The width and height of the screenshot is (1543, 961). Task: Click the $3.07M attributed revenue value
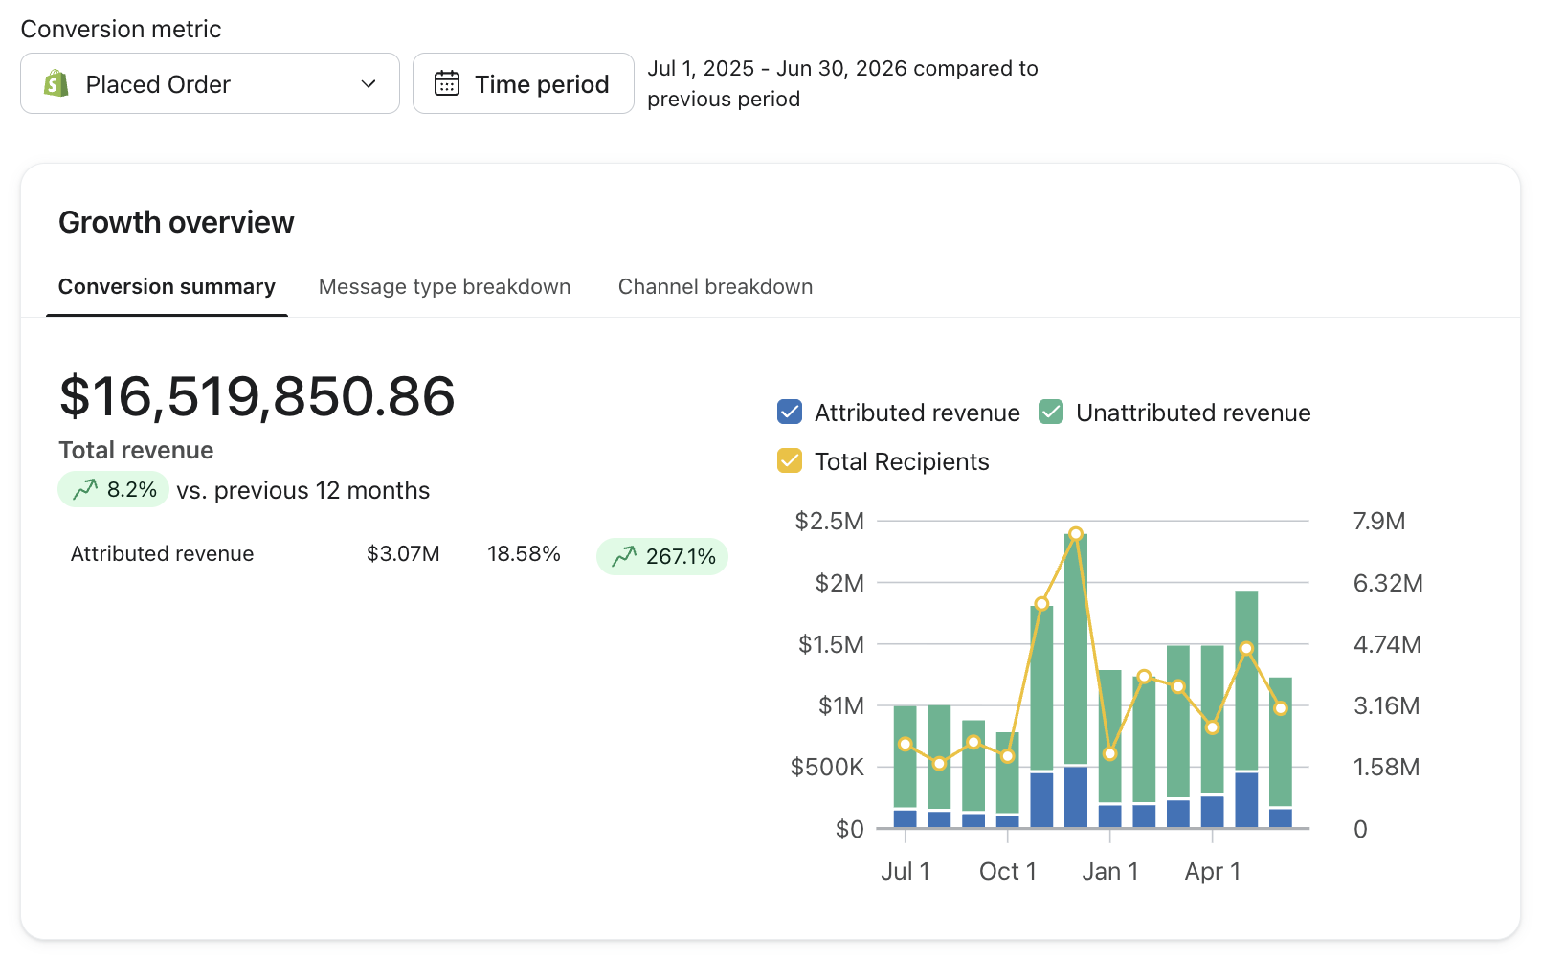tap(403, 554)
